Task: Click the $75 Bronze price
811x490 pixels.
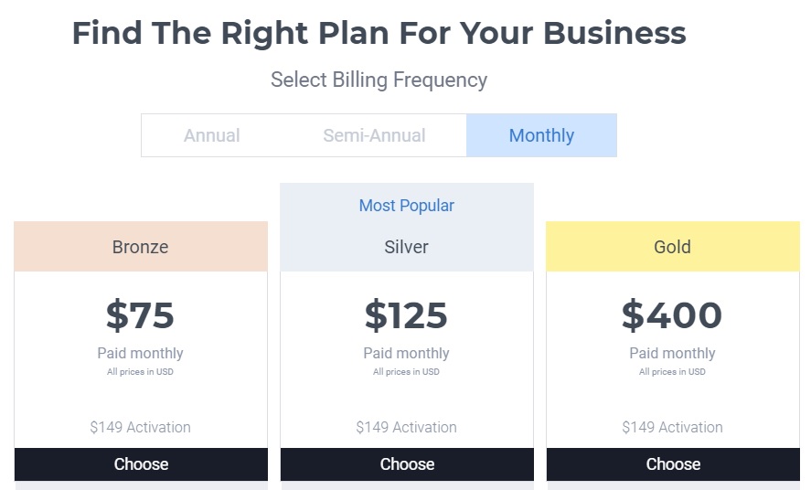Action: [x=141, y=315]
